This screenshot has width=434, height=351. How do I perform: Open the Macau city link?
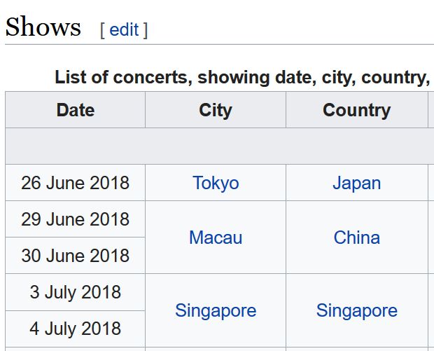(216, 238)
